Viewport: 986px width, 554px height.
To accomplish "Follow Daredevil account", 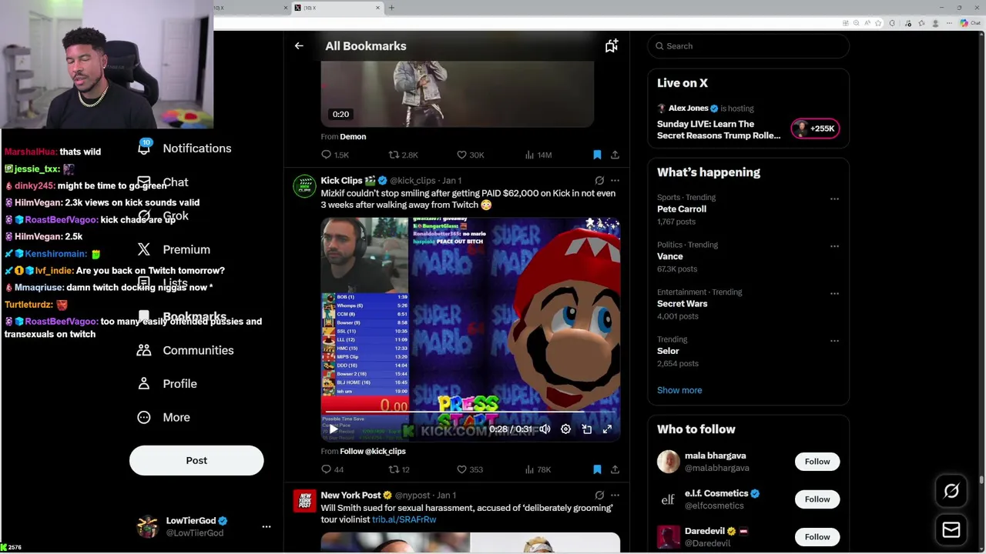I will point(817,537).
